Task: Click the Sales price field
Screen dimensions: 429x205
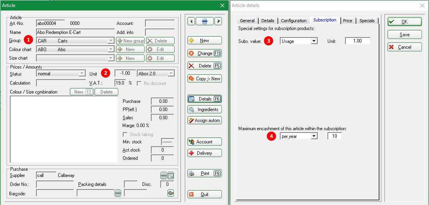Action: (163, 118)
